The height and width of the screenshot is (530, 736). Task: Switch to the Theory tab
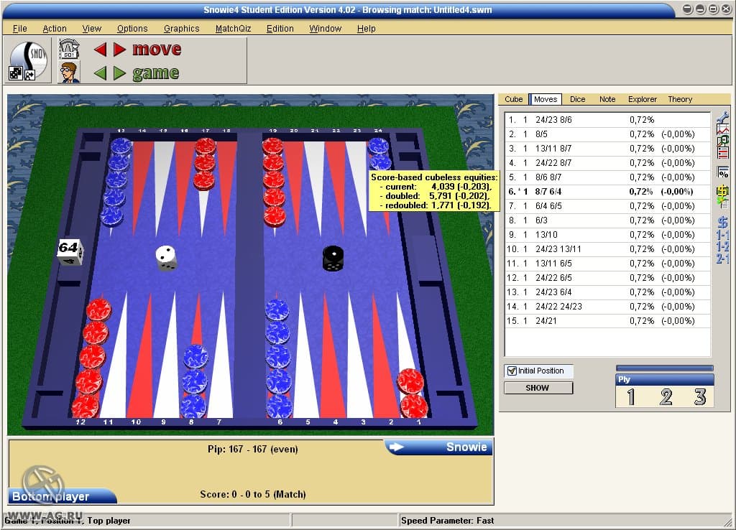680,99
